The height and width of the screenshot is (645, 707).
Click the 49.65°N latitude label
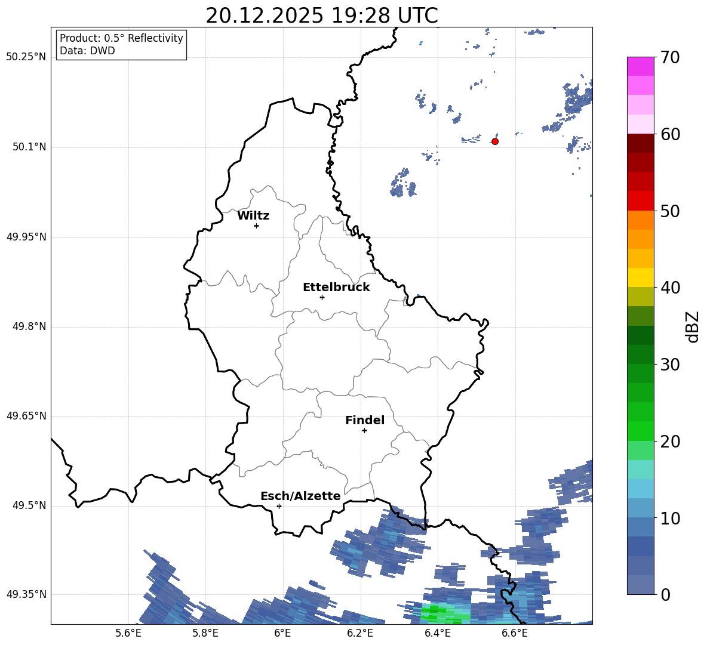(26, 416)
